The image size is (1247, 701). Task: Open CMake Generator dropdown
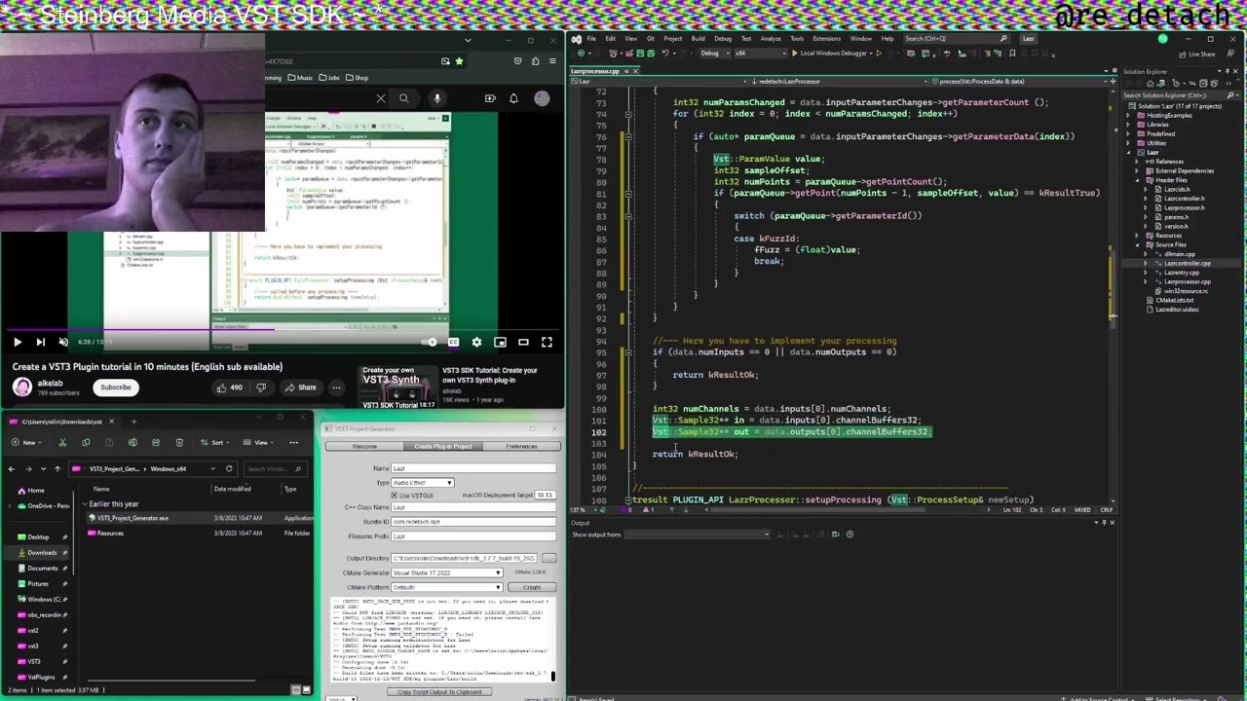click(447, 572)
